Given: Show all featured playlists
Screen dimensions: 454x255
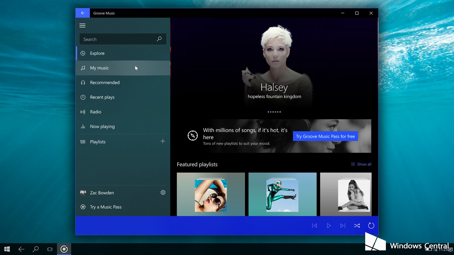Looking at the screenshot, I should [x=361, y=164].
